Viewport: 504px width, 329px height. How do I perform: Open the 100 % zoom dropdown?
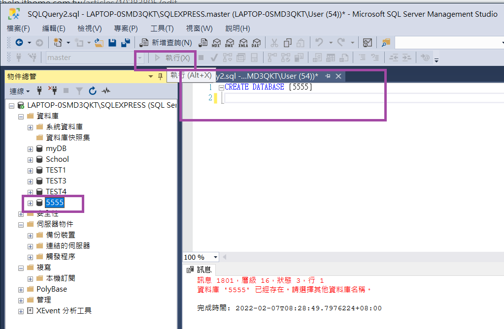point(215,257)
